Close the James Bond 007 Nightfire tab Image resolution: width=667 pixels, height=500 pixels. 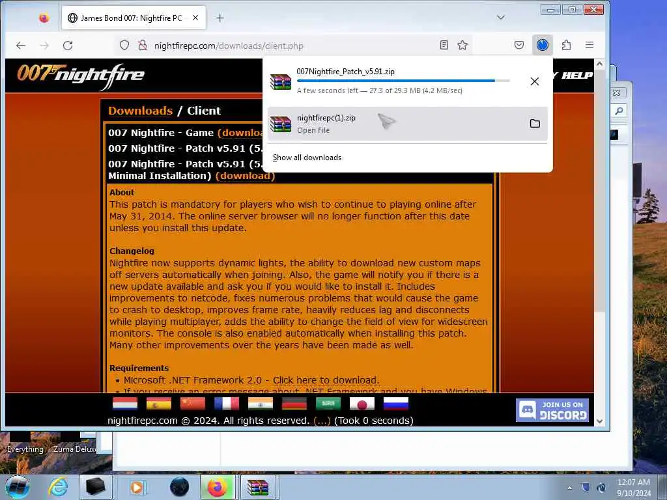[195, 18]
